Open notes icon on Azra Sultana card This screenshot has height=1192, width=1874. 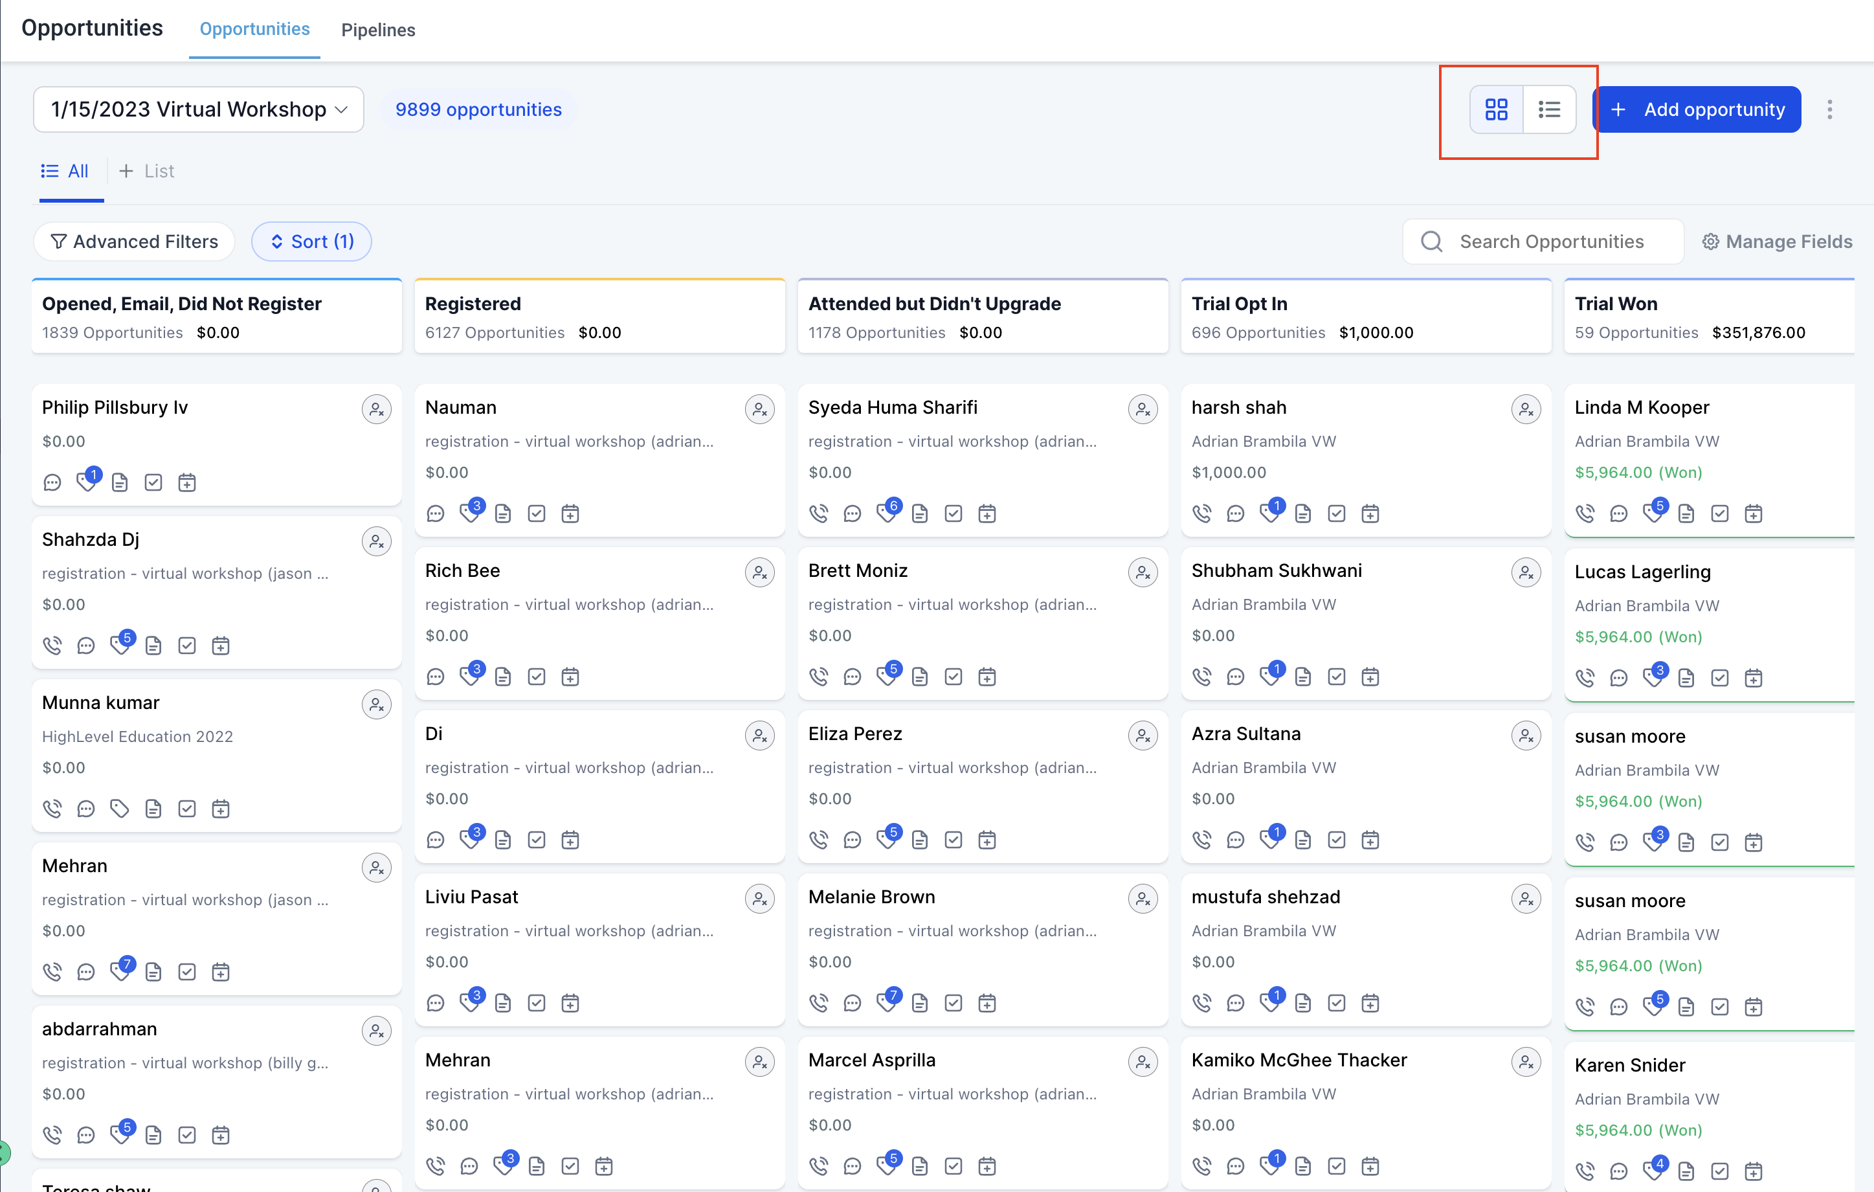tap(1304, 840)
